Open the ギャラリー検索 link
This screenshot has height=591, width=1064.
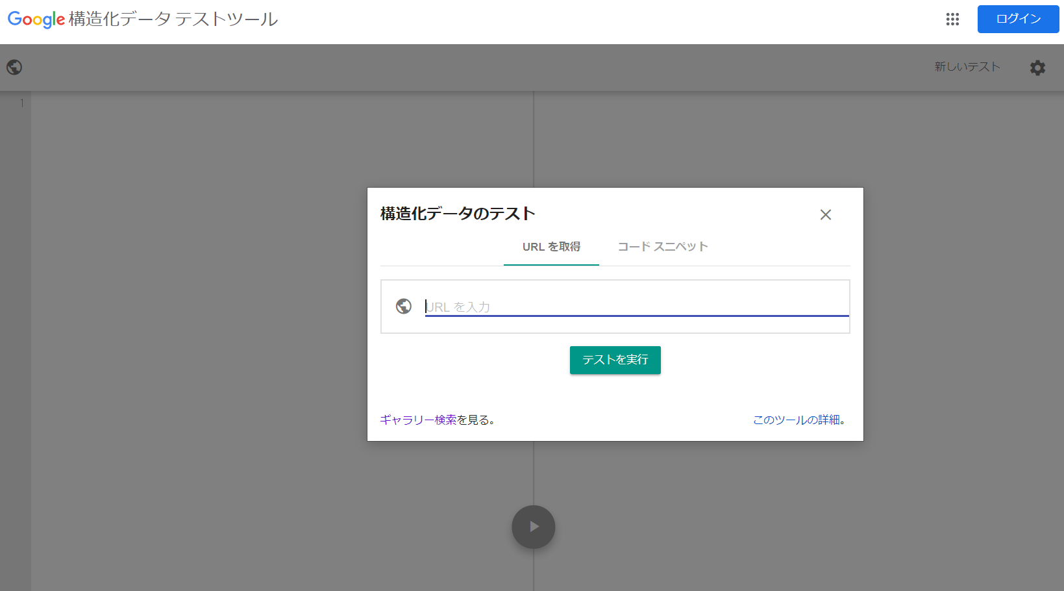[418, 420]
